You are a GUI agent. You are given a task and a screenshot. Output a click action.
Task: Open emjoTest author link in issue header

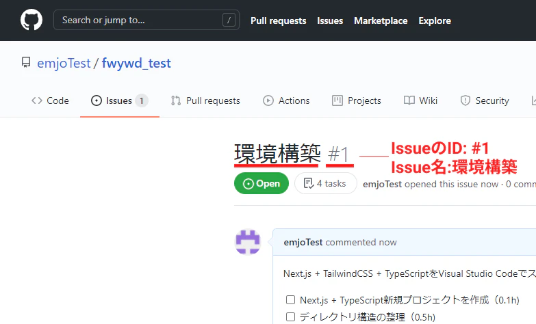pos(382,185)
